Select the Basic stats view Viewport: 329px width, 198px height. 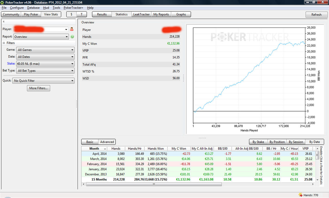(x=90, y=142)
